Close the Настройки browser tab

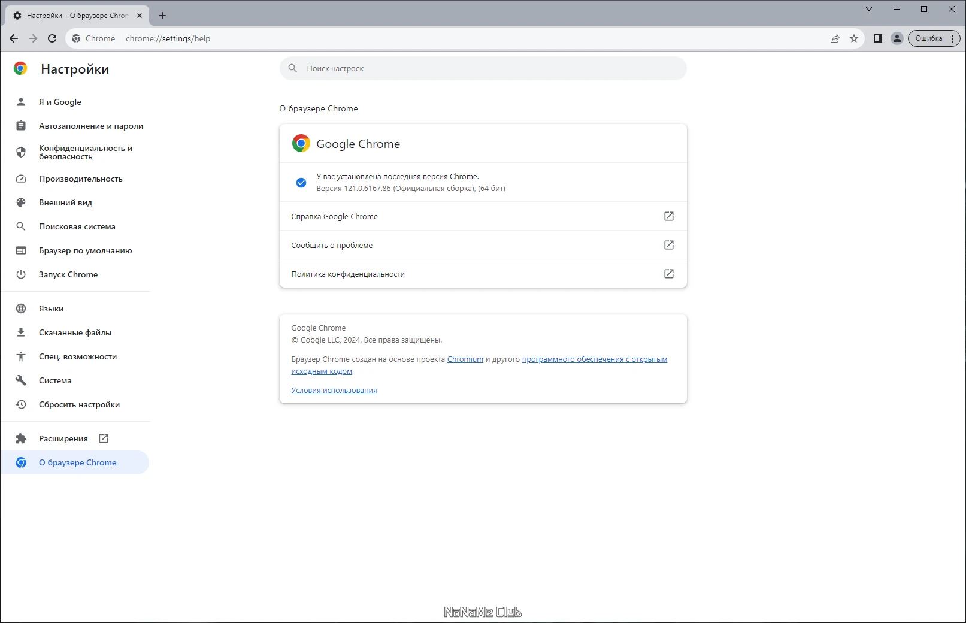[x=140, y=16]
